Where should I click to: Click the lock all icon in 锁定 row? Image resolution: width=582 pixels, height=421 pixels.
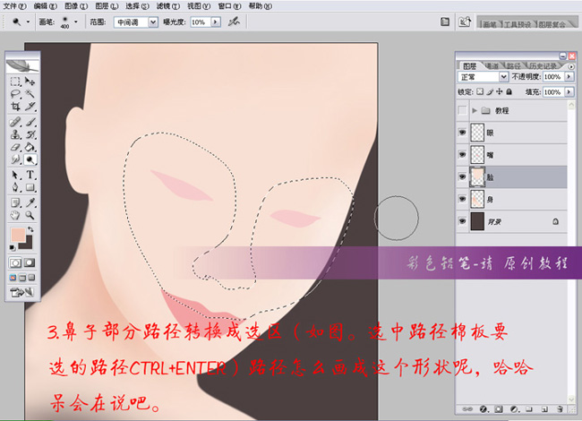pyautogui.click(x=508, y=91)
